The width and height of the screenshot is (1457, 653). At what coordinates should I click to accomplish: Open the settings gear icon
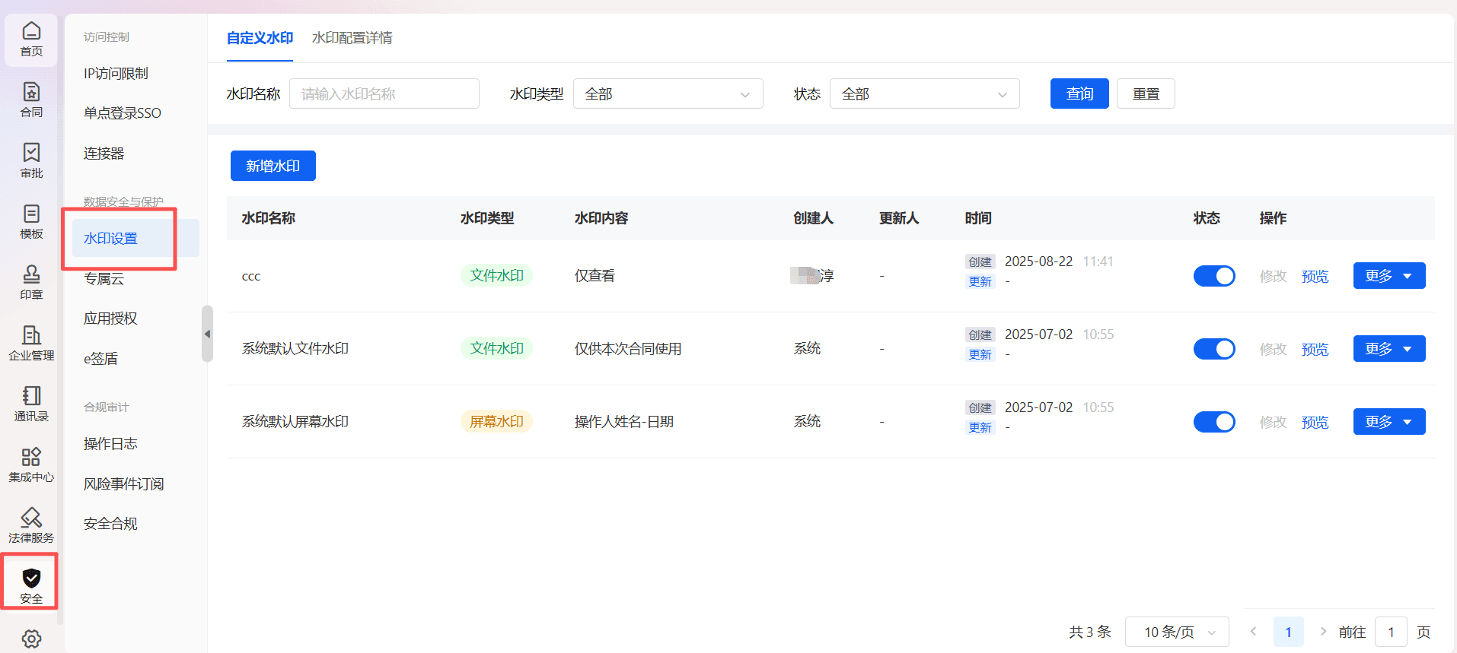click(31, 639)
